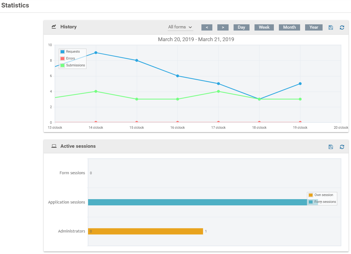Go to previous time period
Viewport: 351px width, 254px height.
pyautogui.click(x=207, y=27)
